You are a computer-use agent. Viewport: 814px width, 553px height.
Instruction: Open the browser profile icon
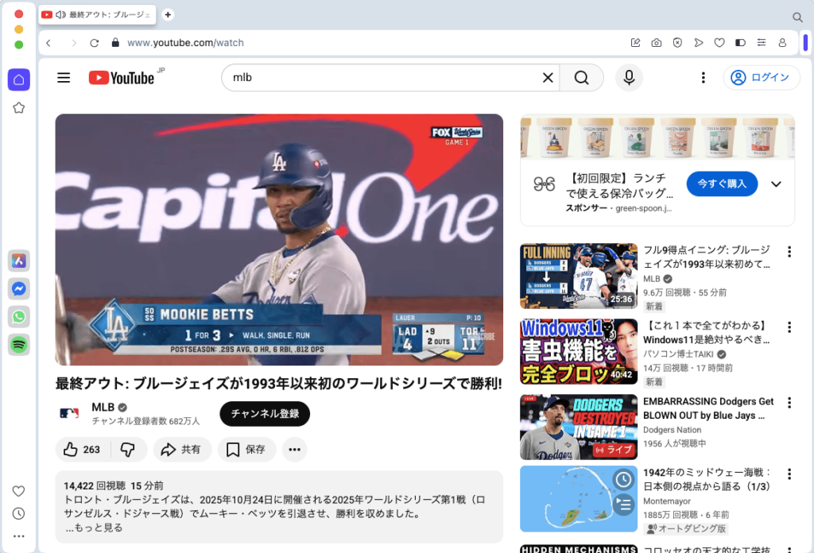pos(782,43)
